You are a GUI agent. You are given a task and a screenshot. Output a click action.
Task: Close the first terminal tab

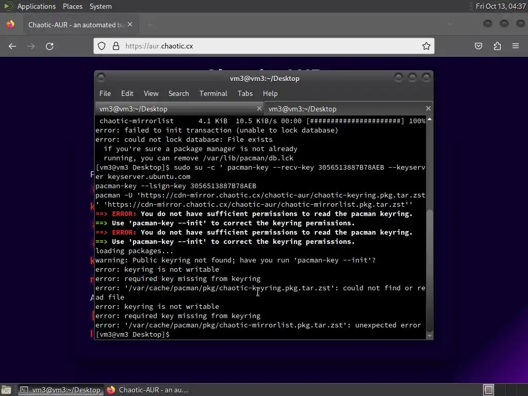pos(259,108)
